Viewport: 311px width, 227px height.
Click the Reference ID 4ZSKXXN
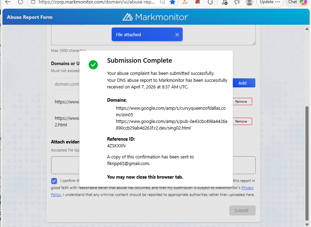(x=116, y=146)
